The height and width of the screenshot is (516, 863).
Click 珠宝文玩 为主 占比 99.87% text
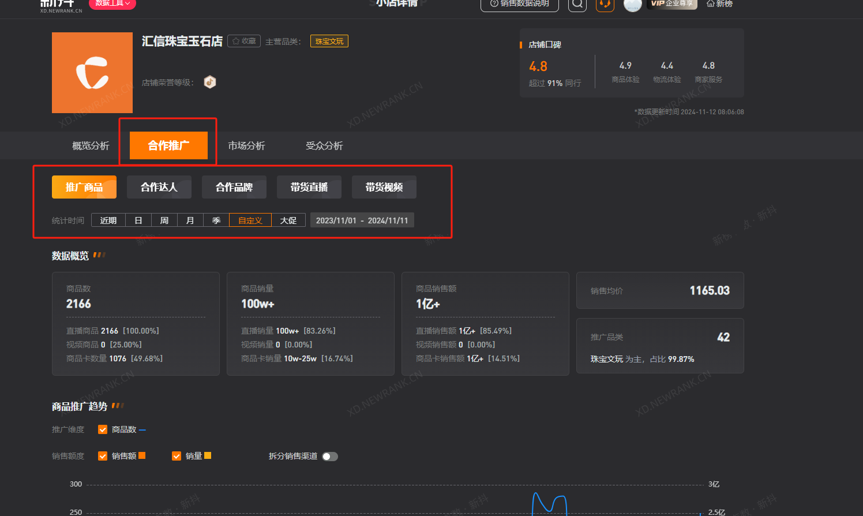[642, 359]
